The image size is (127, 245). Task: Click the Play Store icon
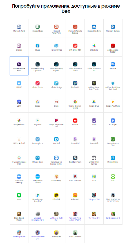click(x=37, y=121)
